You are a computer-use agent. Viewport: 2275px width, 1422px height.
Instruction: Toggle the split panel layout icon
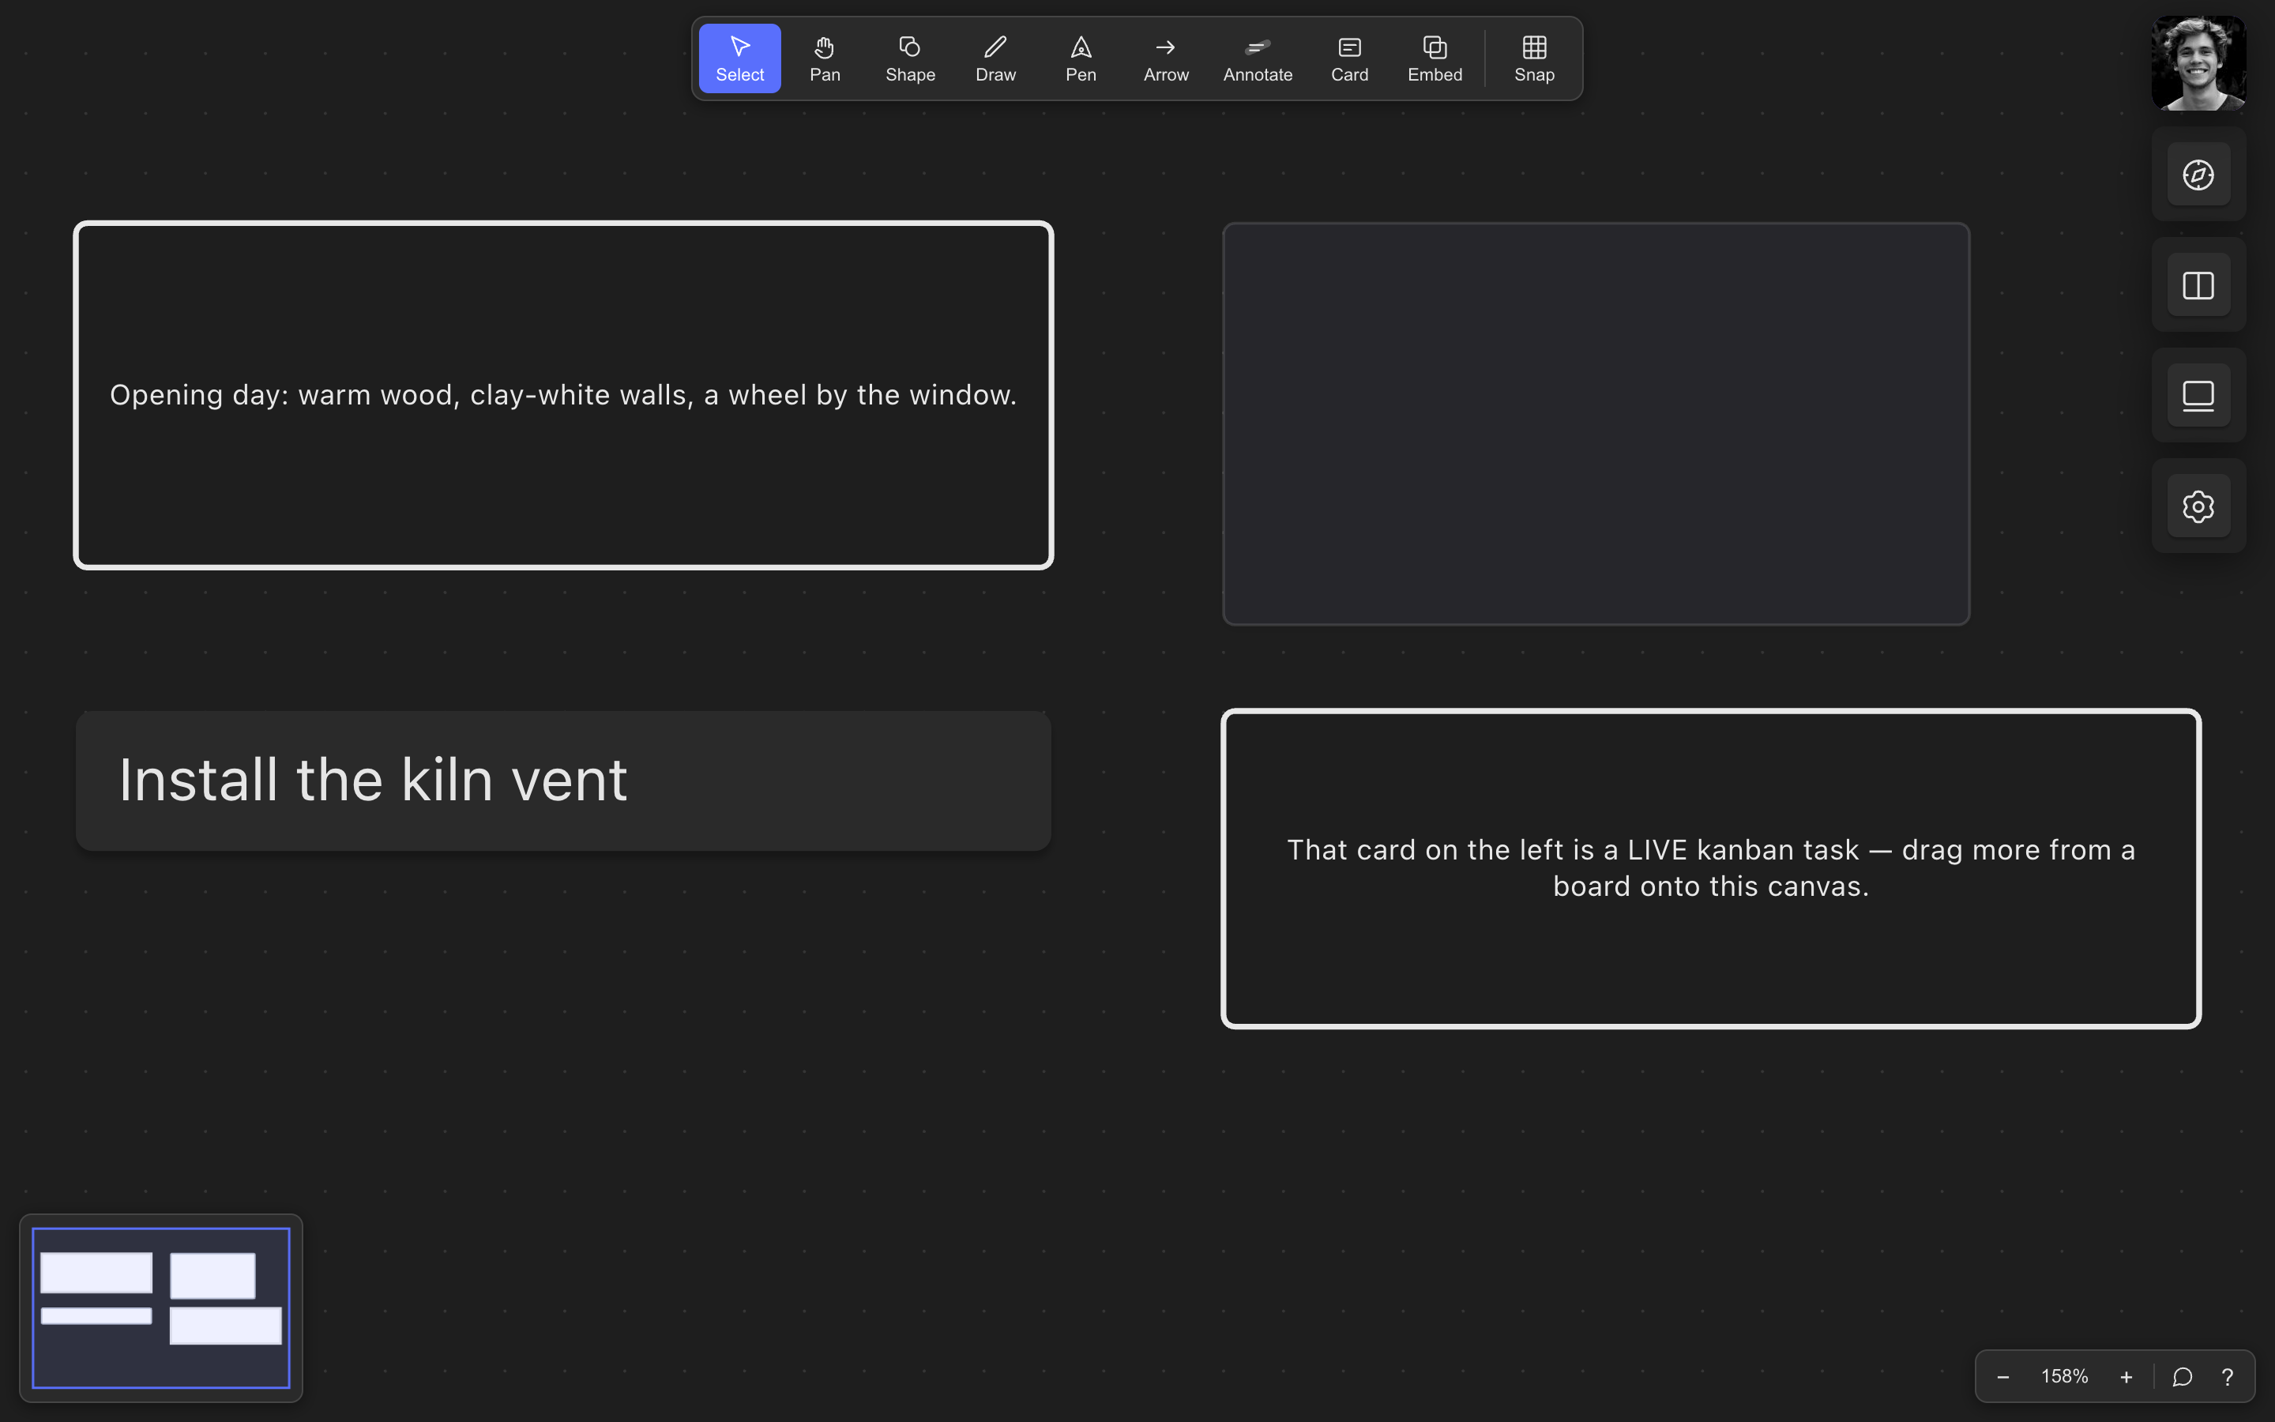[x=2198, y=285]
